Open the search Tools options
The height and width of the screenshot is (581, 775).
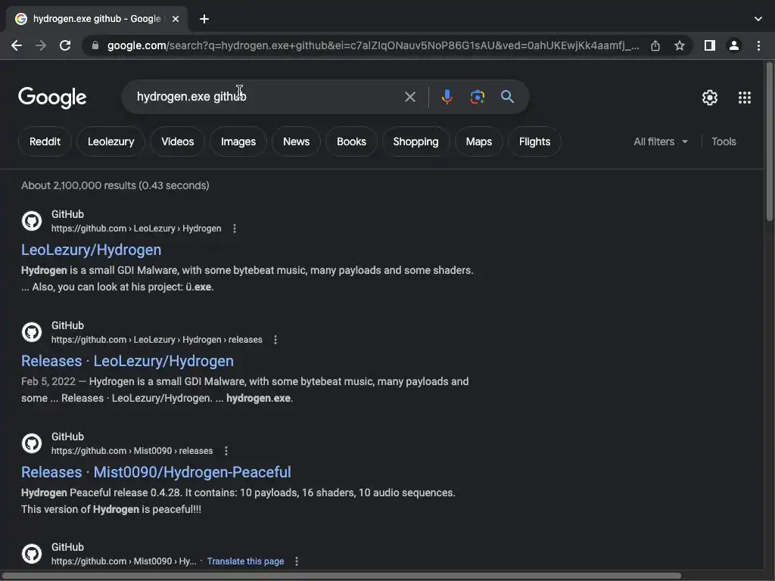[724, 141]
